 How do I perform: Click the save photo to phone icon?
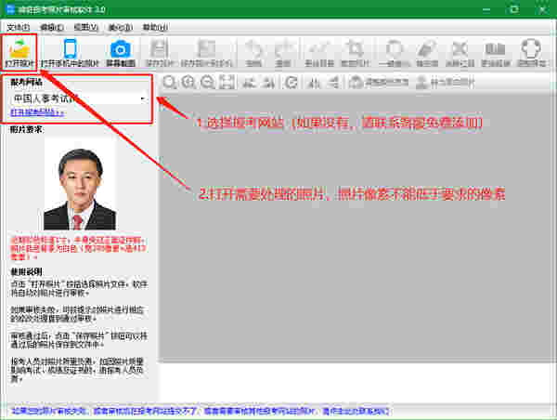(206, 49)
